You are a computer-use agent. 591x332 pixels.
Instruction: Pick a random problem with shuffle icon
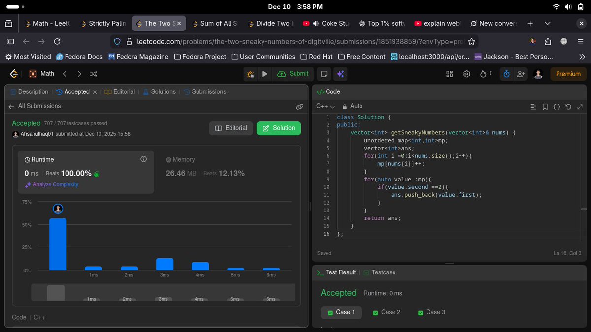point(94,74)
